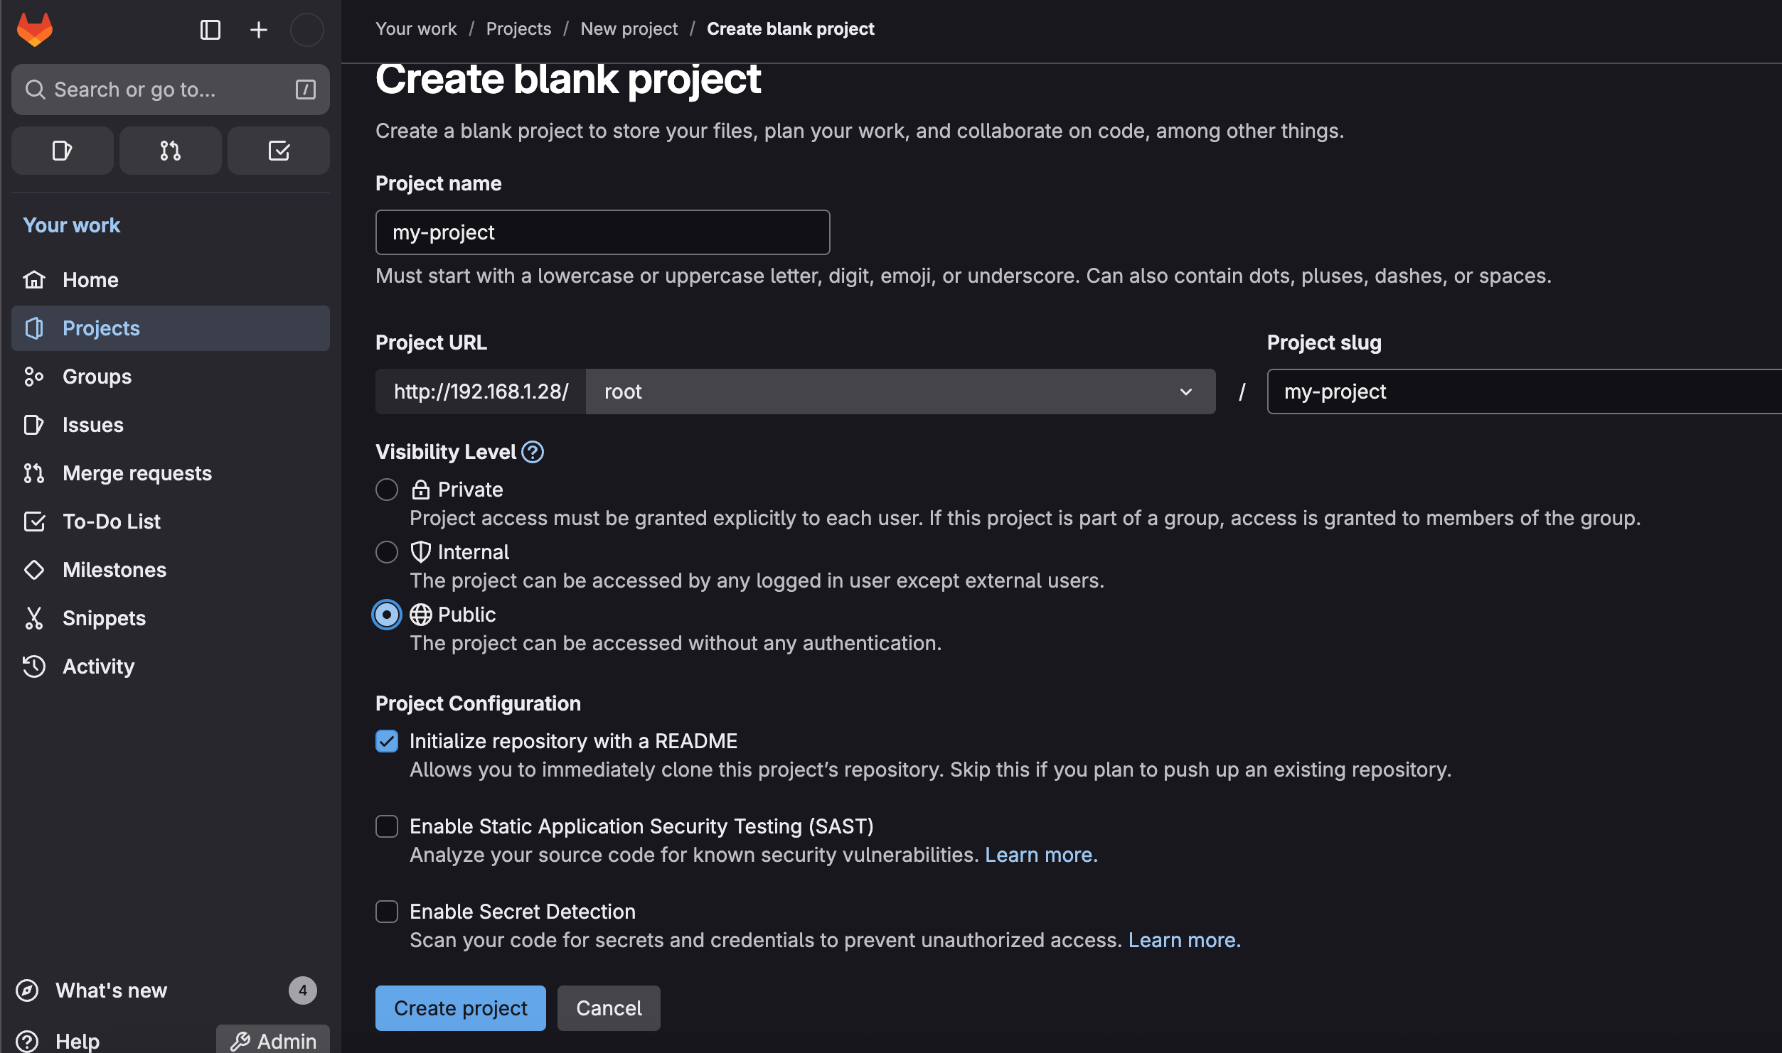Open assigned issues shortcut icon
The width and height of the screenshot is (1782, 1053).
pos(63,151)
